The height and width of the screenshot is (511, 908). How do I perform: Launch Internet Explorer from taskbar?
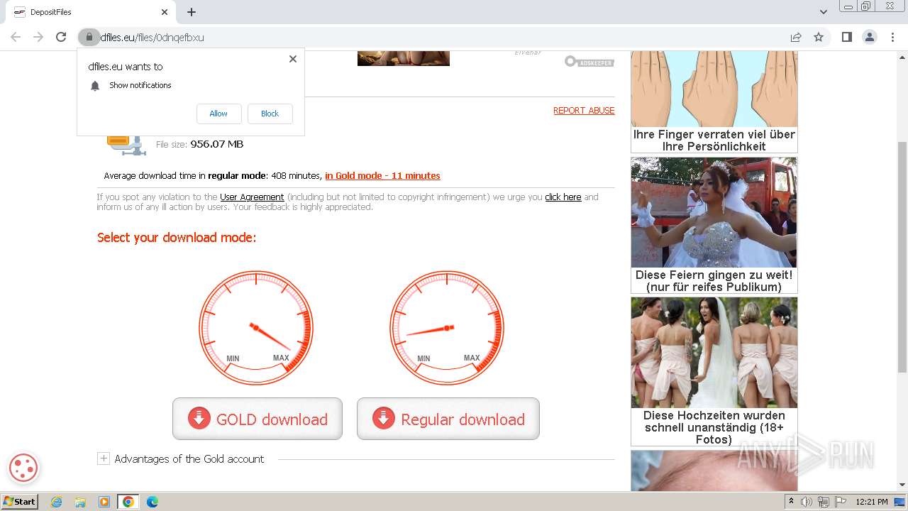click(56, 502)
